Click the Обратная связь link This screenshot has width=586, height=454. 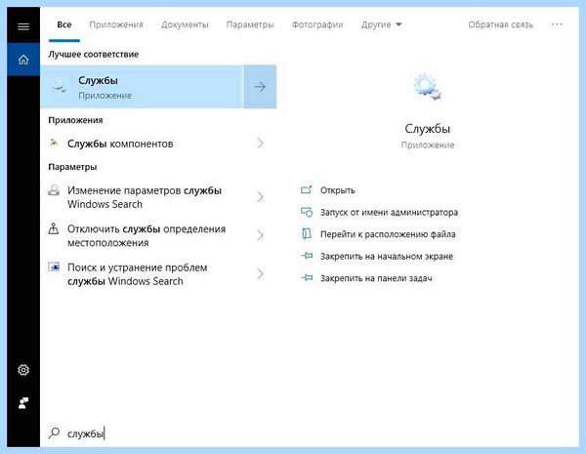[x=501, y=24]
